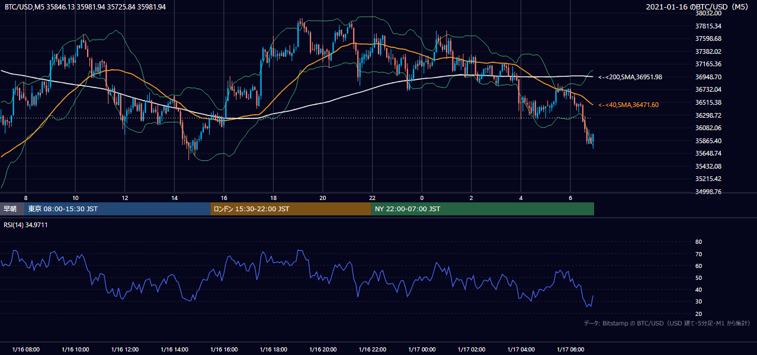The height and width of the screenshot is (355, 757).
Task: Click the 1/16 16:00 date label
Action: click(x=224, y=349)
